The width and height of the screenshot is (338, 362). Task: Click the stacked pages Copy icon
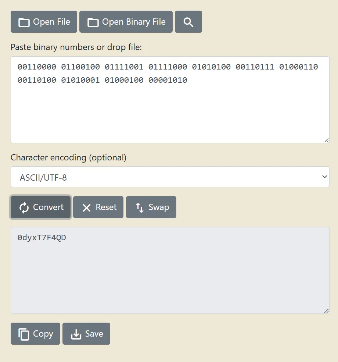pos(24,334)
